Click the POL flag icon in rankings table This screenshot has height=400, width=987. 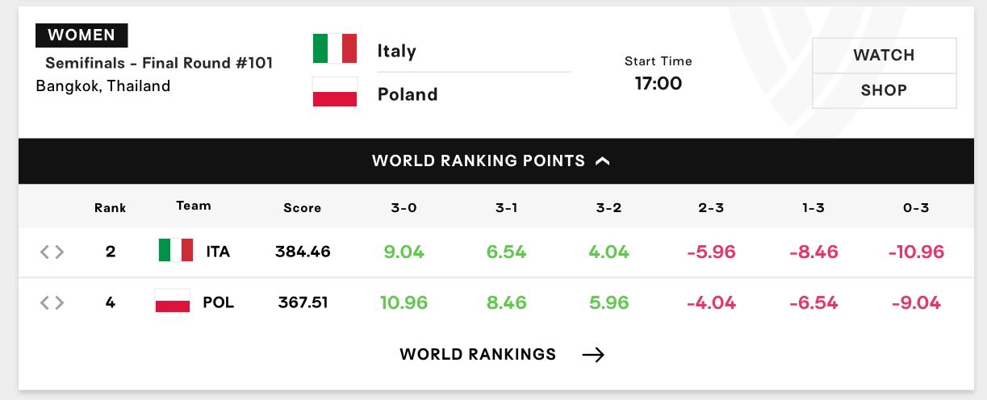[173, 302]
